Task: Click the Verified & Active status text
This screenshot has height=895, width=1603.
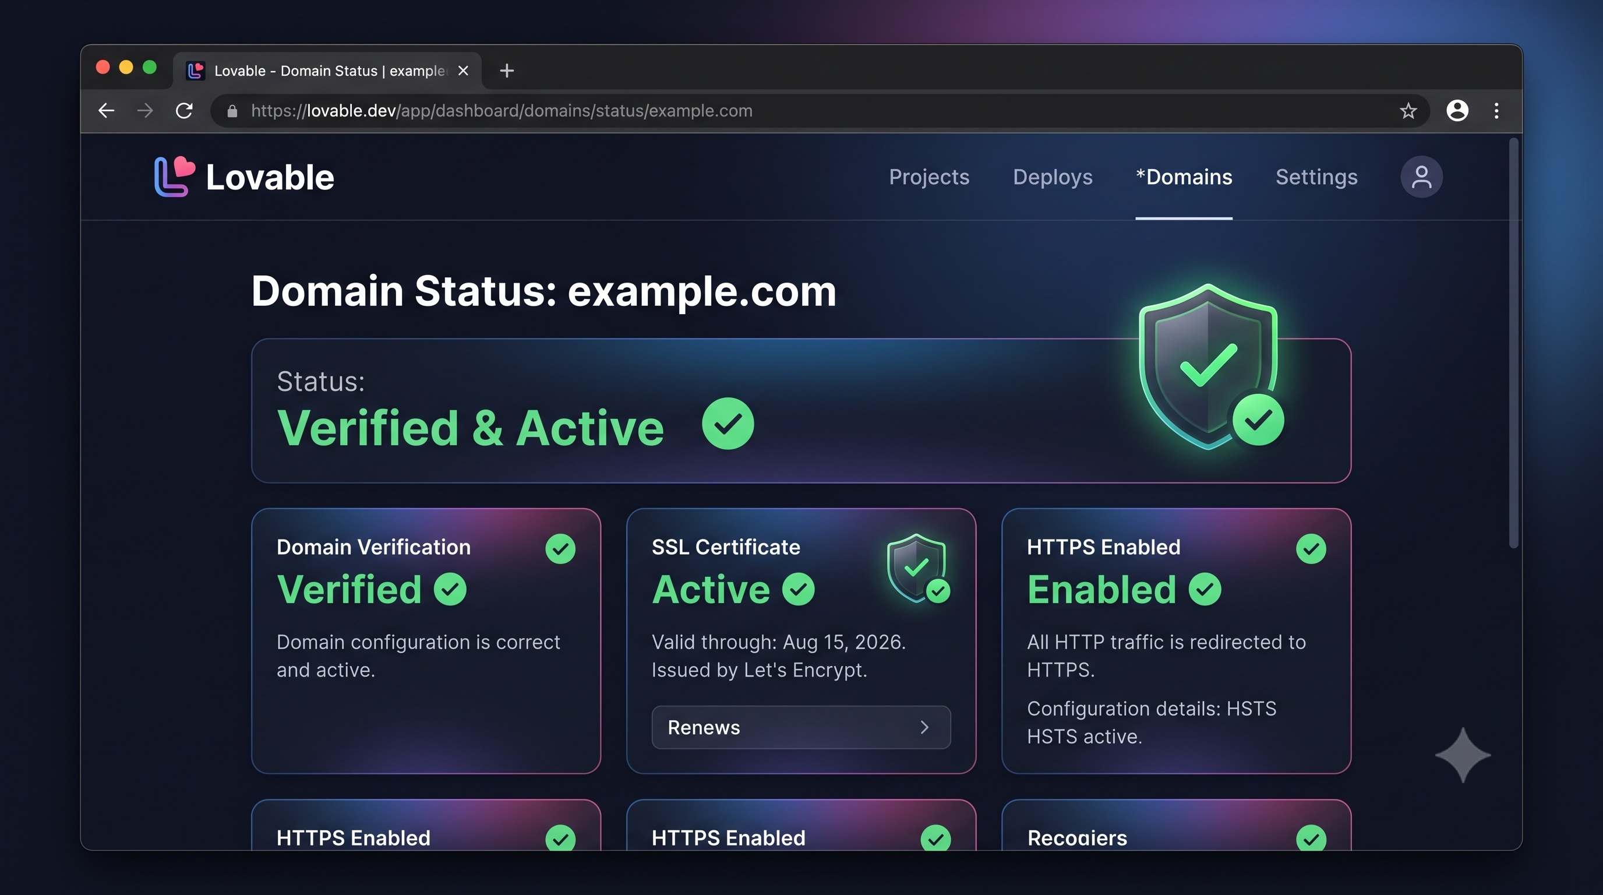Action: click(x=471, y=428)
